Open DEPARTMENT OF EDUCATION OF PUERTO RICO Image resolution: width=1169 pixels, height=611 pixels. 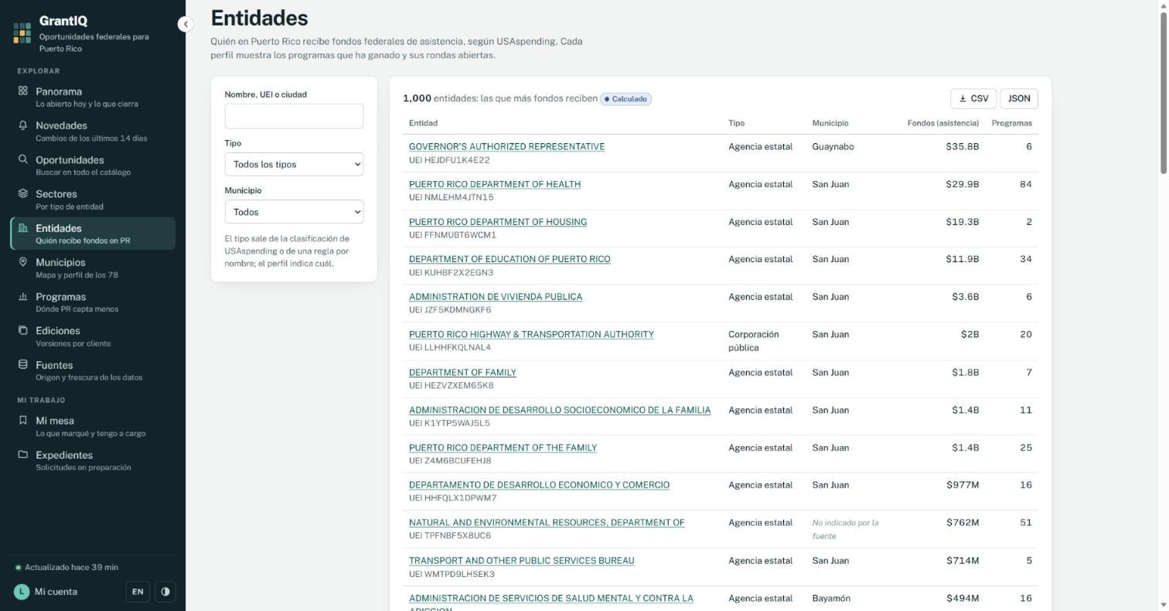tap(510, 259)
